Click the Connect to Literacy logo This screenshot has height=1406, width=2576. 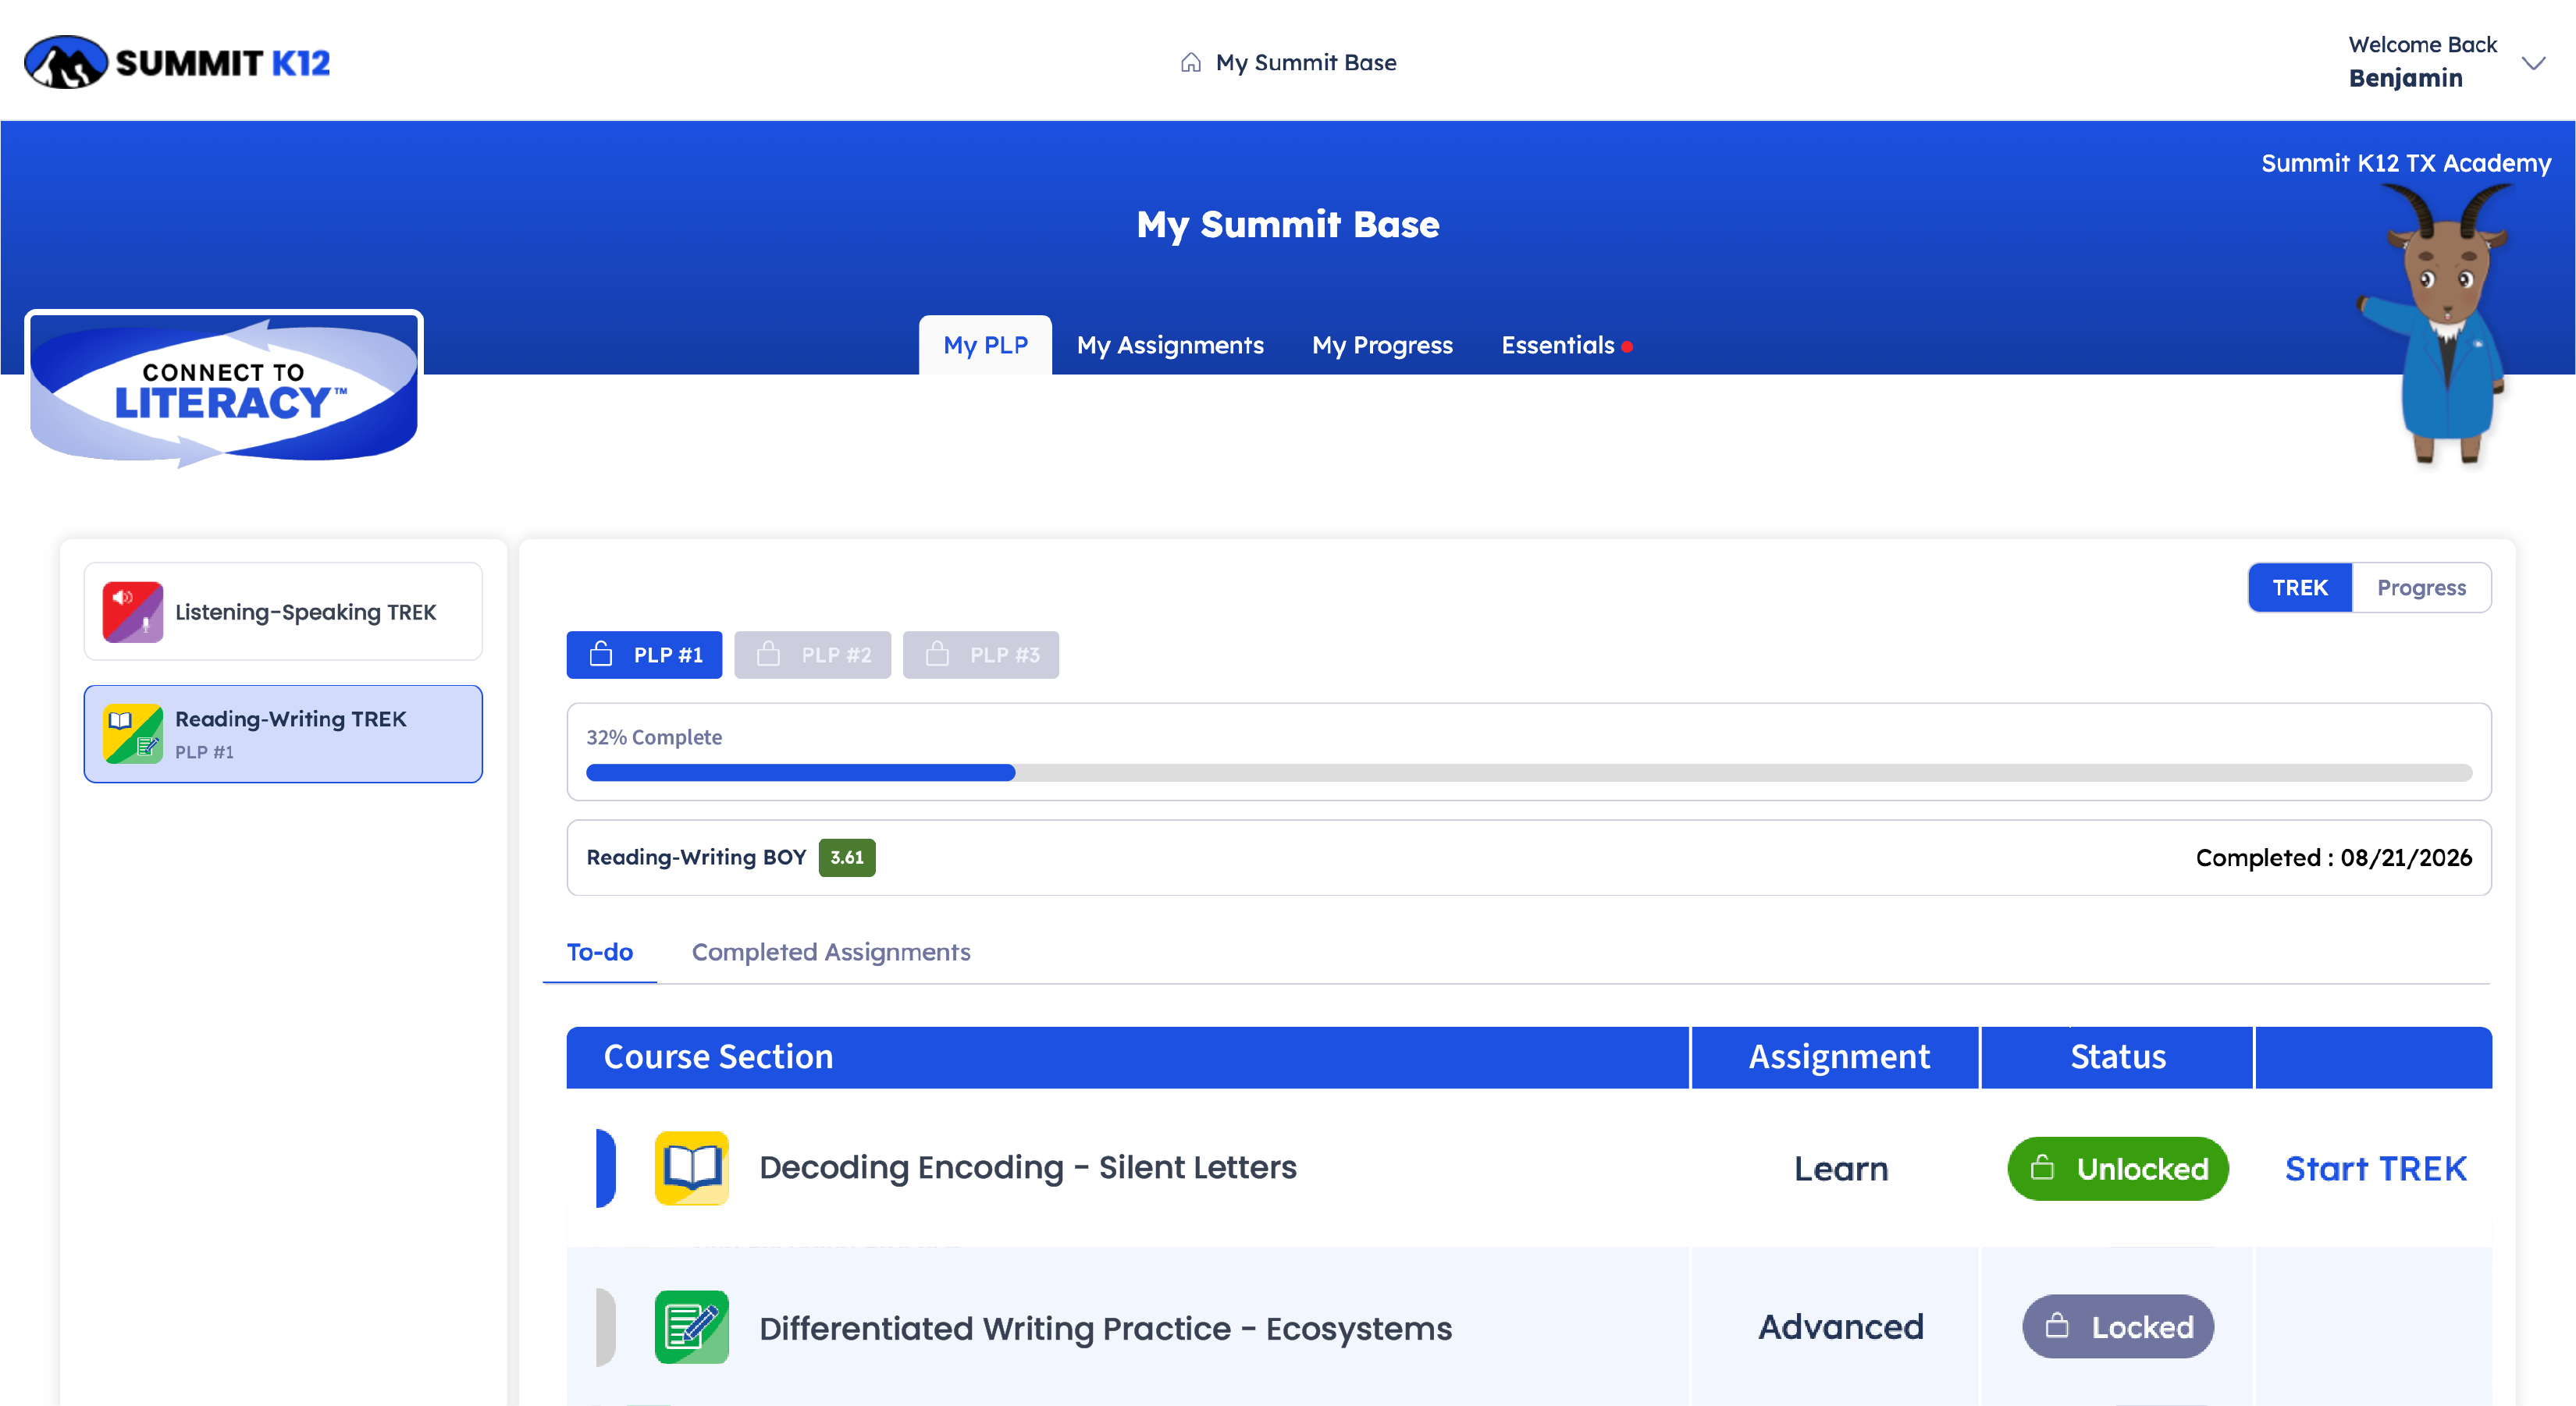224,391
